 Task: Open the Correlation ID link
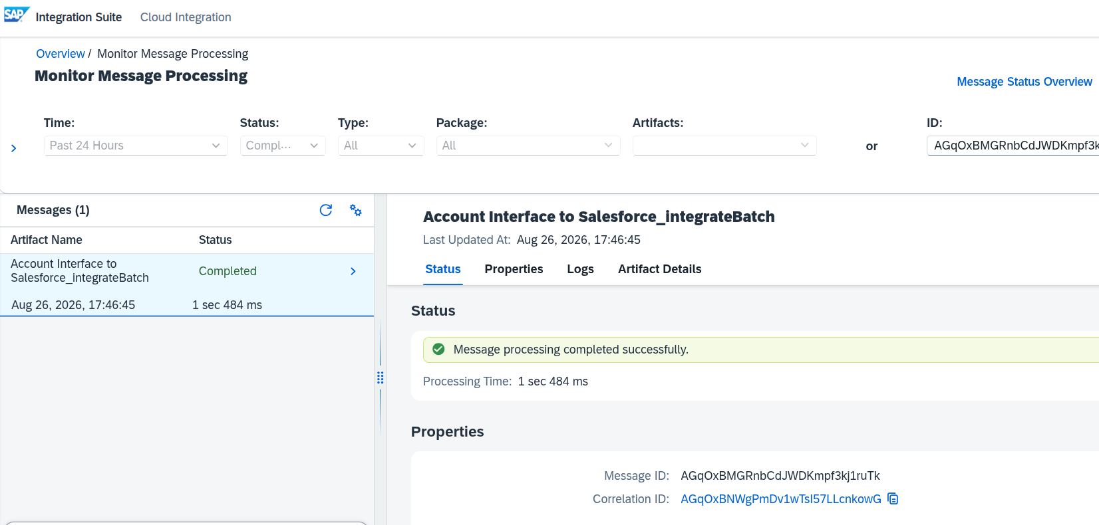point(781,499)
